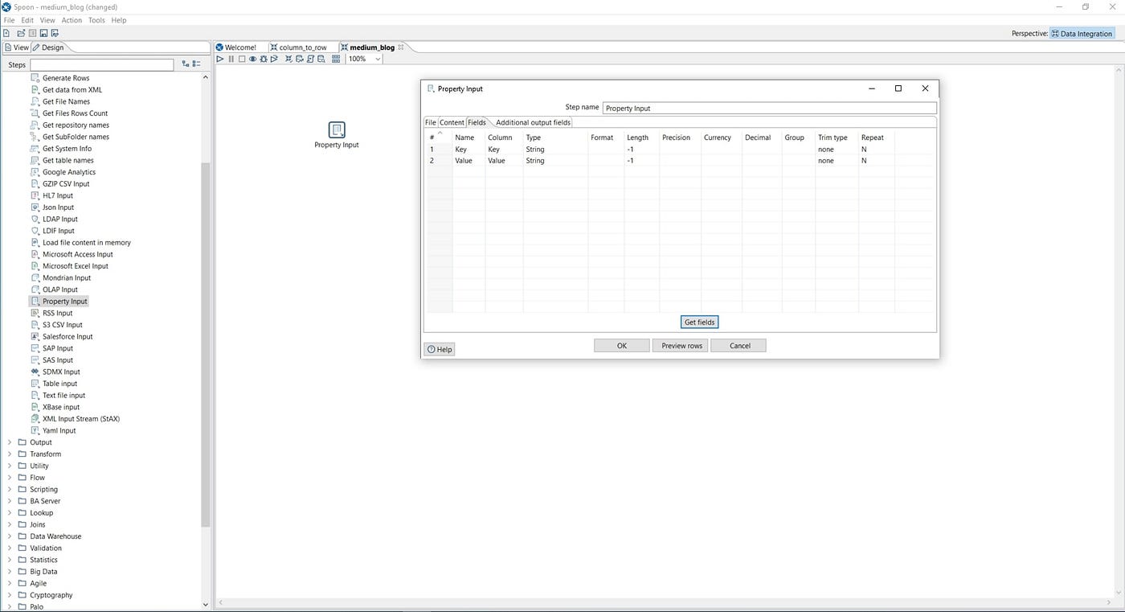Pause the transformation execution
1125x612 pixels.
pyautogui.click(x=231, y=59)
